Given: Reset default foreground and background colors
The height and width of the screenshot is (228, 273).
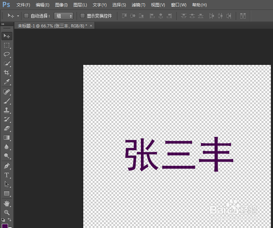Looking at the screenshot, I should pyautogui.click(x=3, y=220).
